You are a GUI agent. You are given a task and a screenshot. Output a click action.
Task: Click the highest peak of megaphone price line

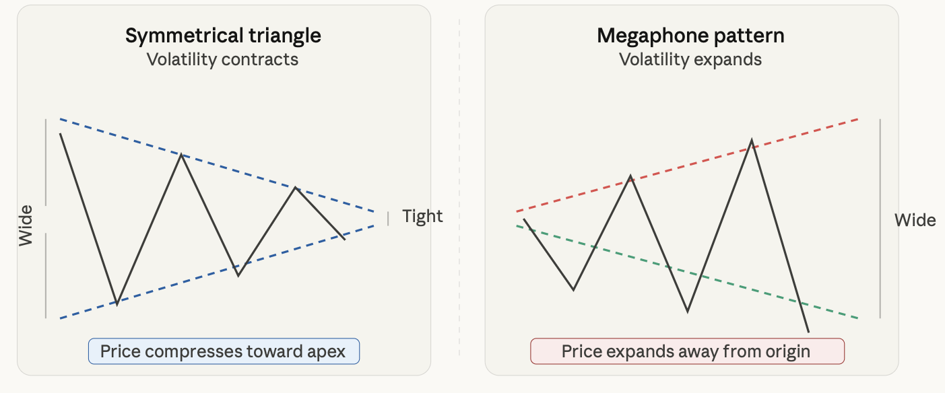751,142
